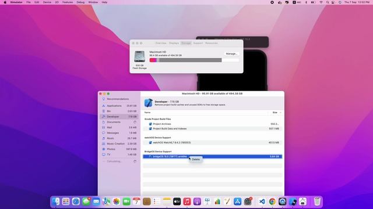
Task: Click the Macintosh HD storage usage bar
Action: tap(194, 60)
